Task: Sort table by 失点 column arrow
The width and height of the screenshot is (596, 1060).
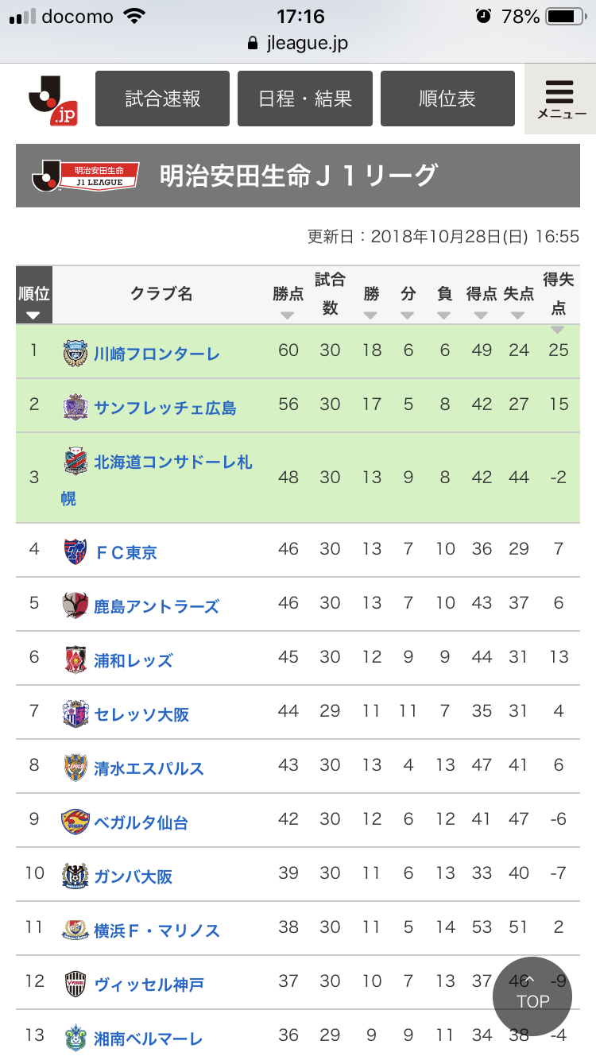Action: [x=518, y=315]
